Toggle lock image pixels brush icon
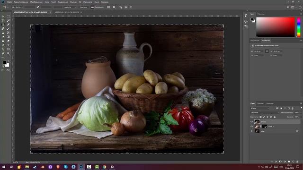The height and width of the screenshot is (170, 303). (264, 117)
